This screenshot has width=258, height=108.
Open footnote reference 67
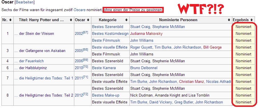click(x=85, y=32)
